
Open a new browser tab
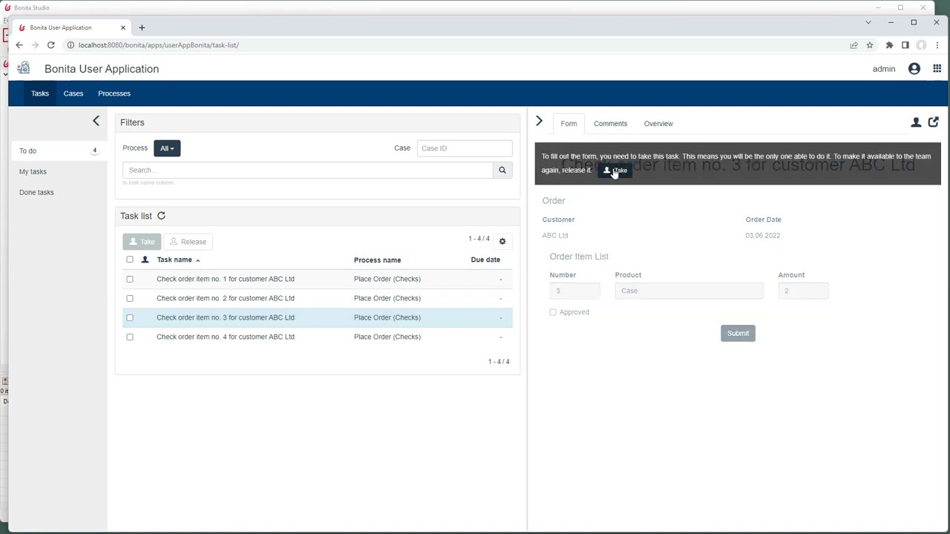coord(142,27)
